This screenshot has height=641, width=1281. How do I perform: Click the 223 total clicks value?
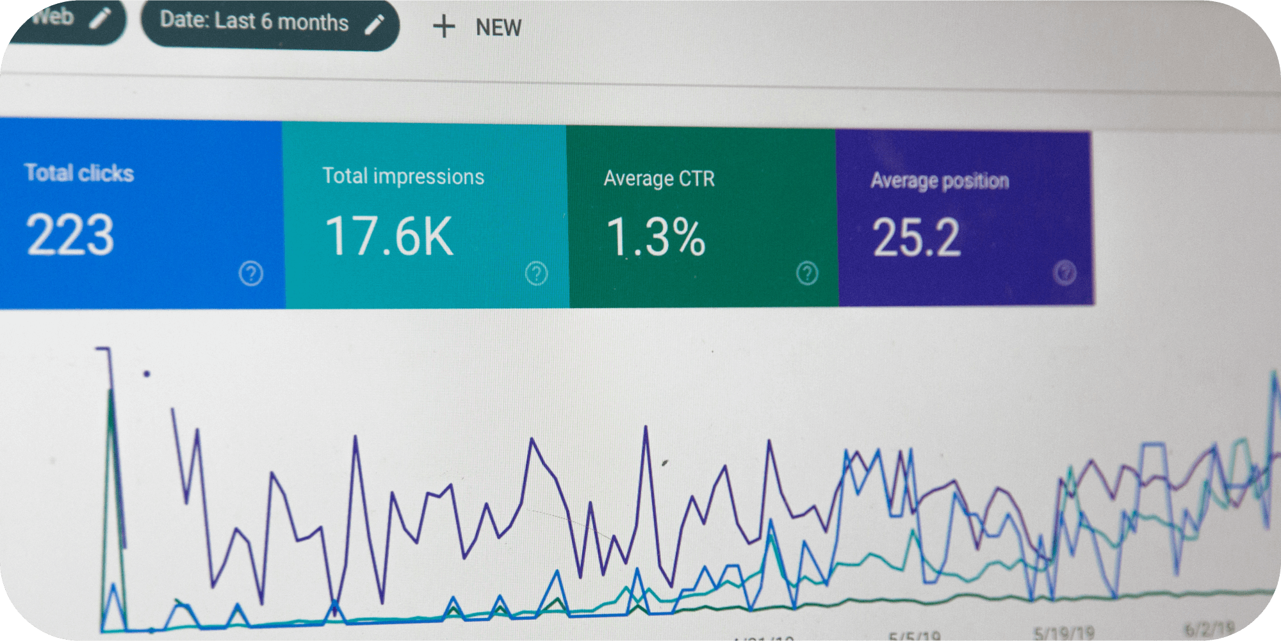(70, 235)
